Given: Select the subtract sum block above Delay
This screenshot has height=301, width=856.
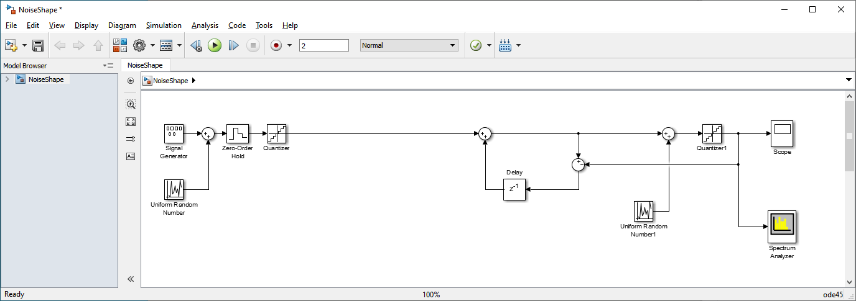Looking at the screenshot, I should click(x=579, y=164).
